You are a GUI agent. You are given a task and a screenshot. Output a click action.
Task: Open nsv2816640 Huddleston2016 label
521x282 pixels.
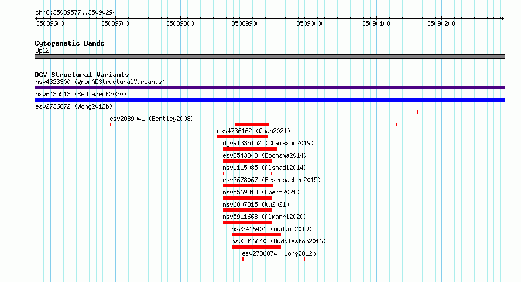(x=279, y=241)
